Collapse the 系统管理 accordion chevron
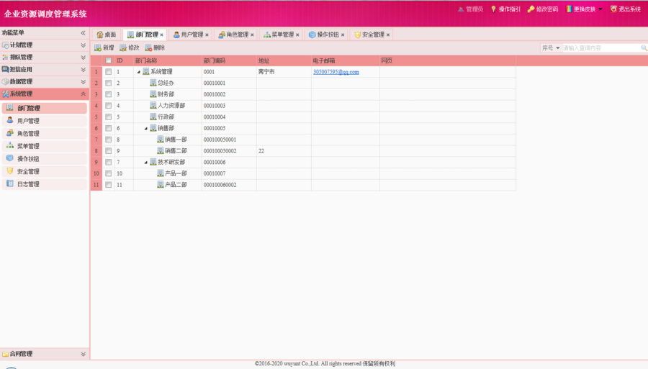The image size is (648, 369). click(x=83, y=94)
